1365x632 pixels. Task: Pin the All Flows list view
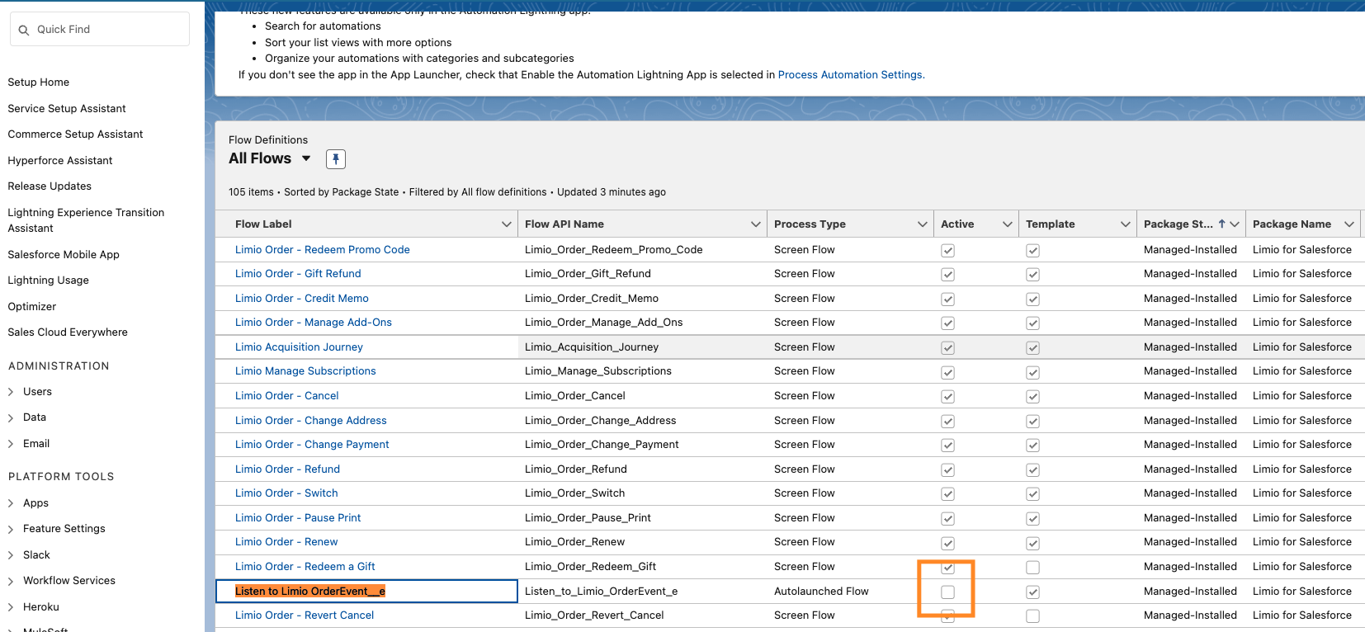[x=336, y=159]
